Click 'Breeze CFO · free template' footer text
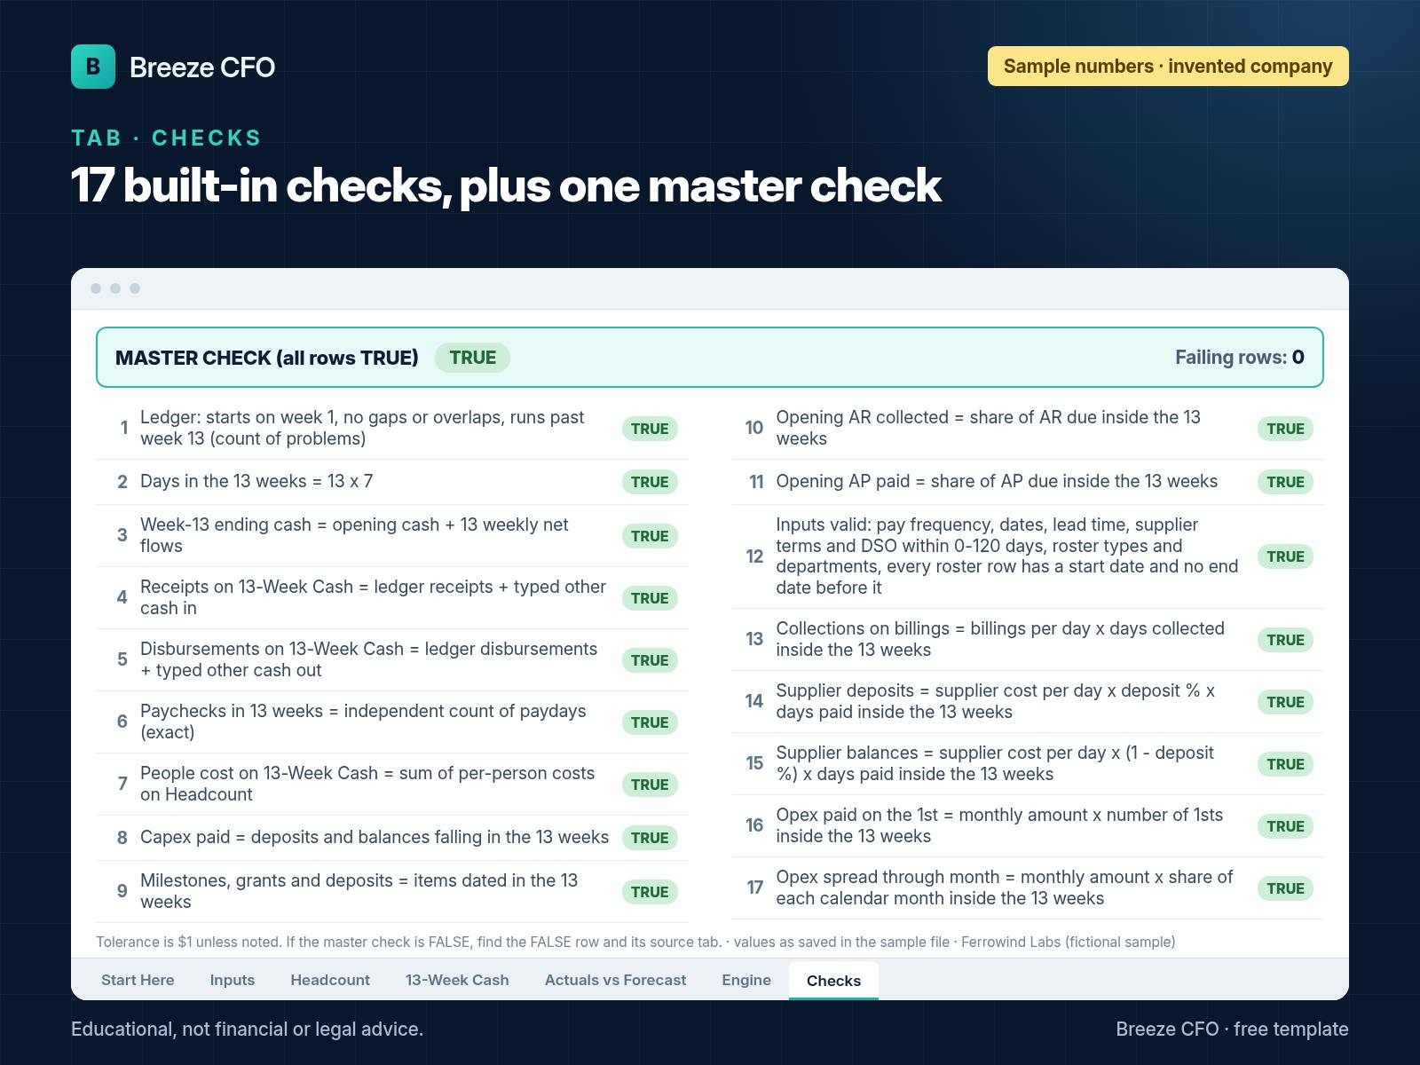 [x=1232, y=1029]
